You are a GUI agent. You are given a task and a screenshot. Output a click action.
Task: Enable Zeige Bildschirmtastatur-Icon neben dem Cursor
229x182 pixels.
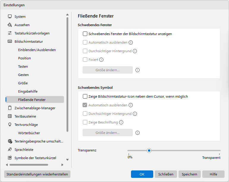[85, 96]
